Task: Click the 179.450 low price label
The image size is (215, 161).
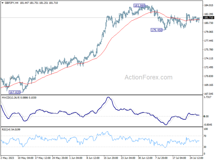Action: (157, 30)
